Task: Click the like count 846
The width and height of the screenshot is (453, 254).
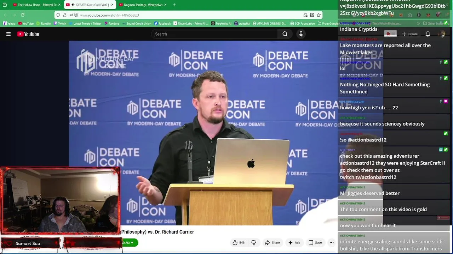Action: [242, 243]
